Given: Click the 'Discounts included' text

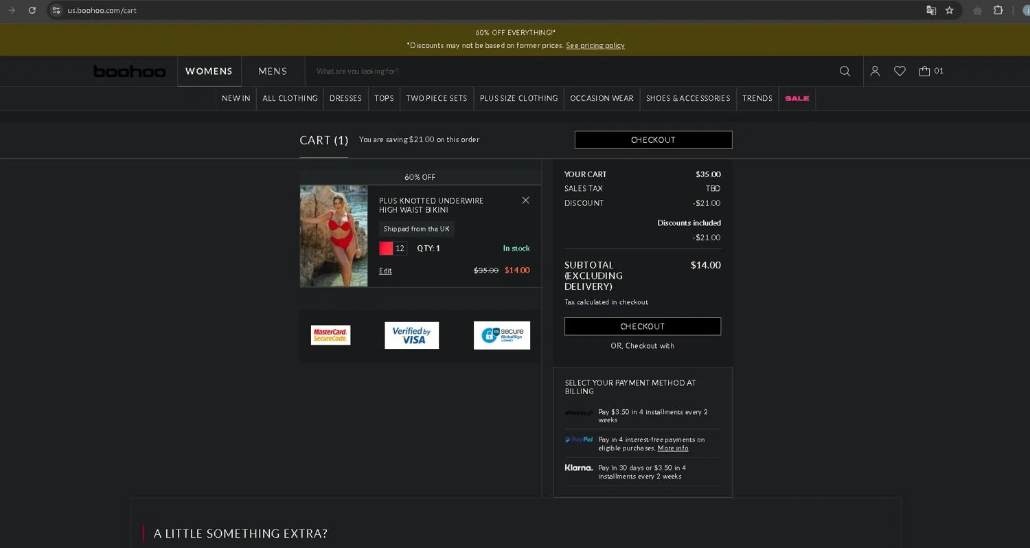Looking at the screenshot, I should 689,222.
